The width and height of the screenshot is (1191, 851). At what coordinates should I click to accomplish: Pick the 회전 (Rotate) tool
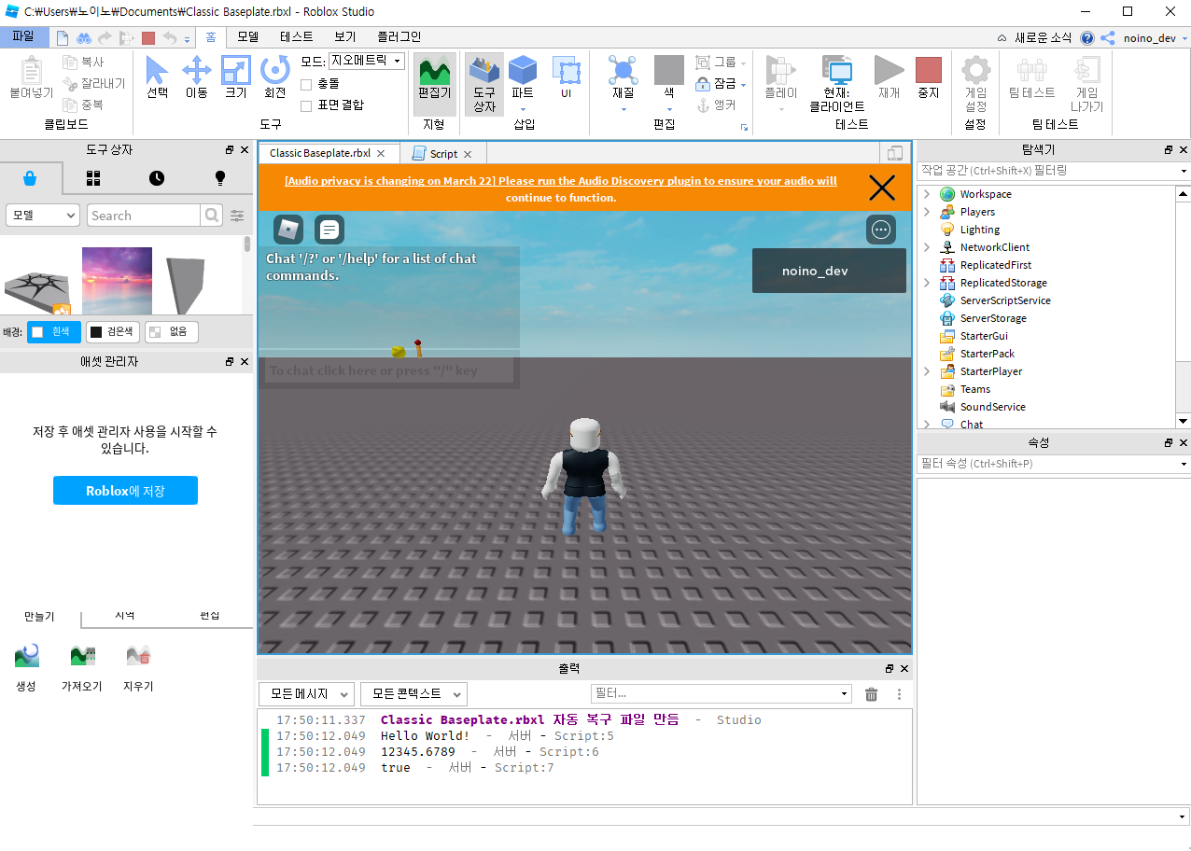pos(274,77)
